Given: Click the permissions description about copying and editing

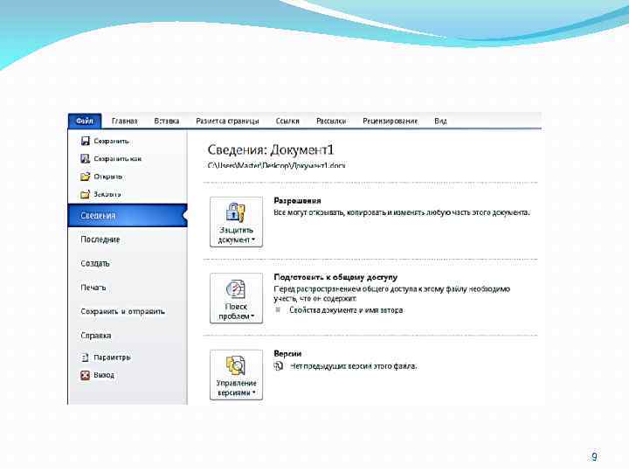Looking at the screenshot, I should pos(402,212).
